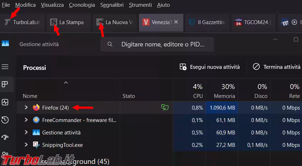Open the Performance page icon in sidebar
This screenshot has width=302, height=166.
click(5, 102)
